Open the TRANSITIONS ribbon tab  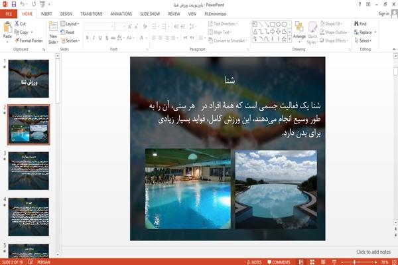(92, 14)
